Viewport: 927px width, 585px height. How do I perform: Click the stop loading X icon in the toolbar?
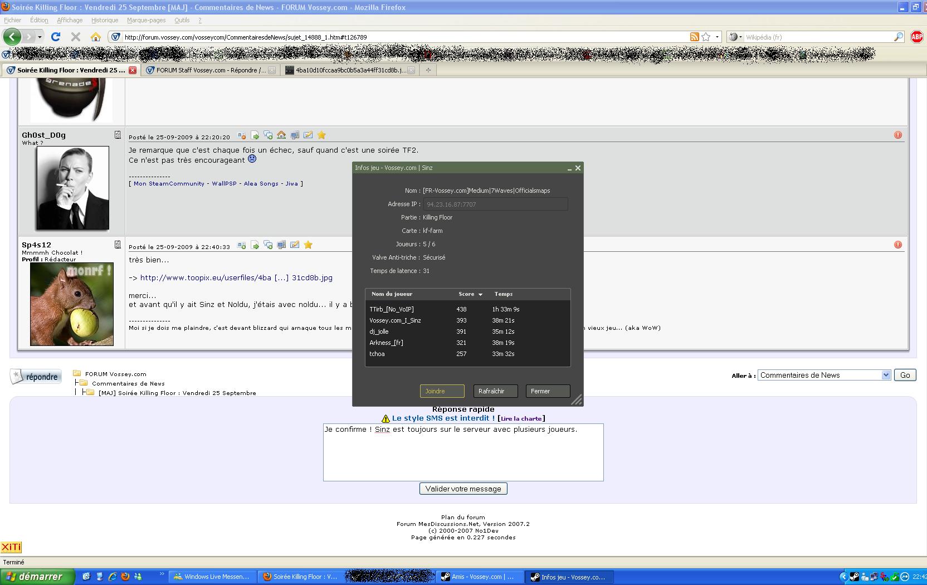click(x=76, y=37)
